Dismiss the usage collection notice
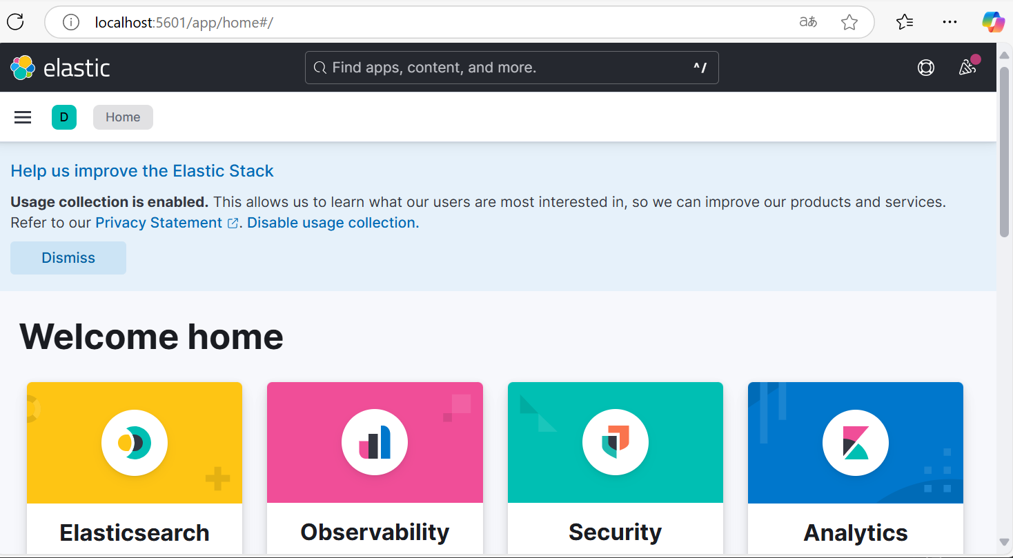Screen dimensions: 1013x558 click(x=68, y=258)
